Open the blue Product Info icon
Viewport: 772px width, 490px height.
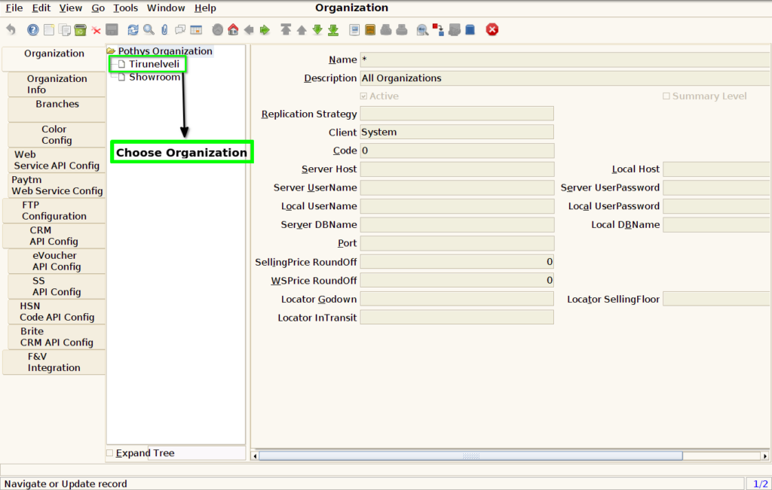click(x=470, y=30)
